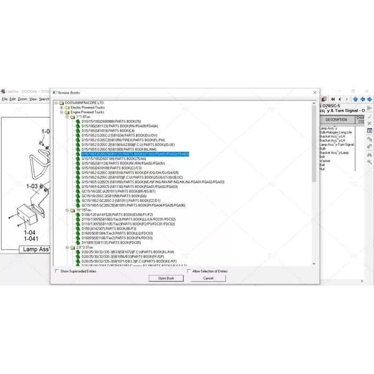374x374 pixels.
Task: Click the rewind navigation arrow icon
Action: pos(333,99)
